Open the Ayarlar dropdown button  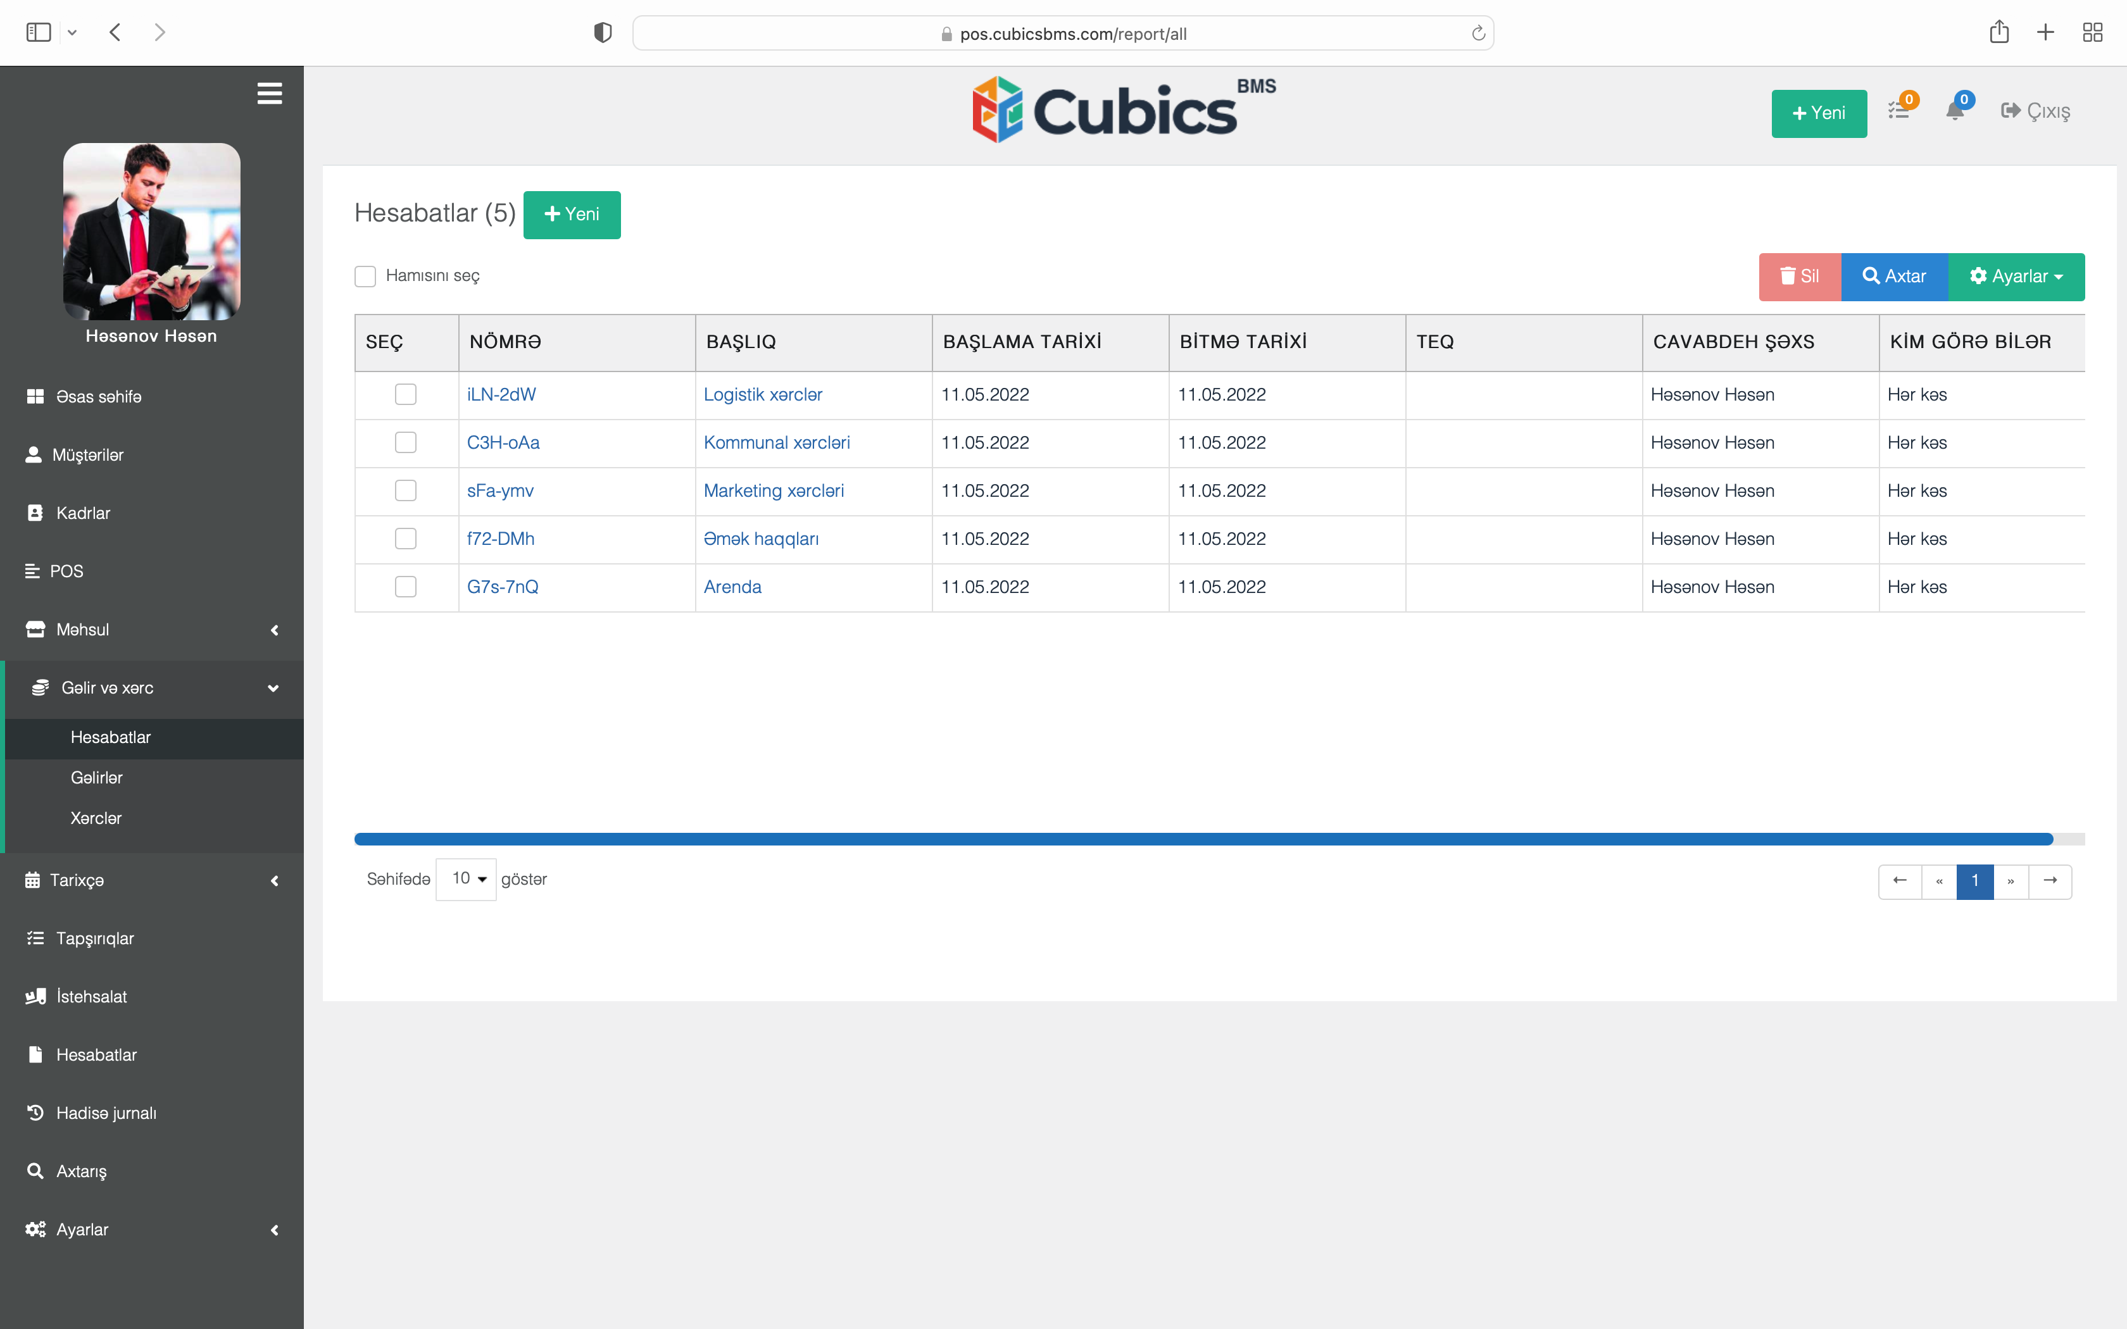tap(2017, 276)
